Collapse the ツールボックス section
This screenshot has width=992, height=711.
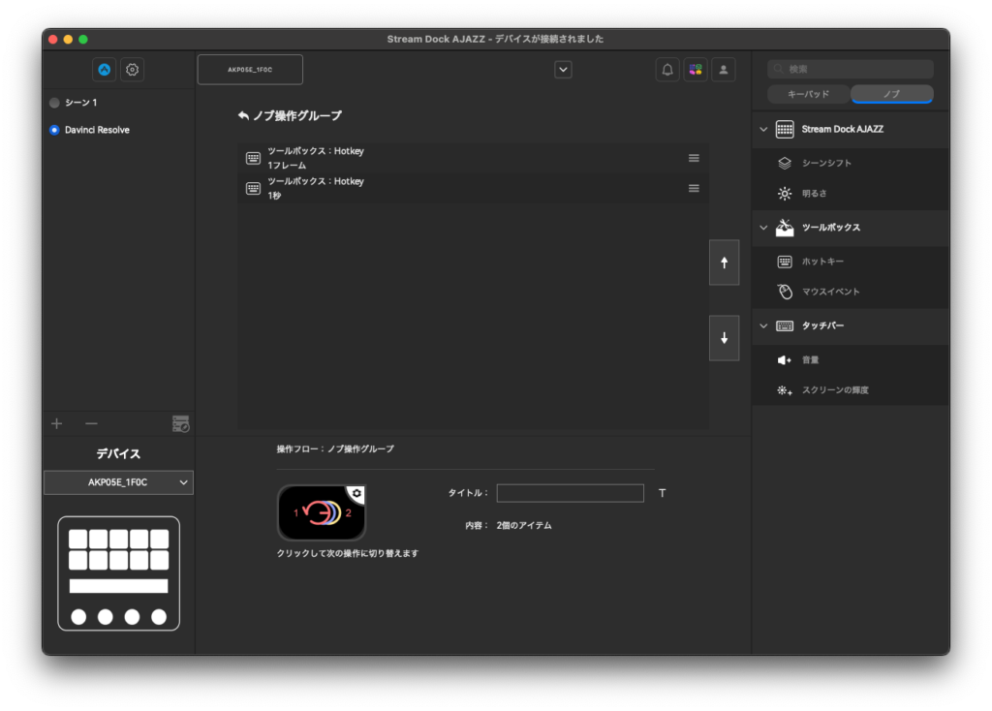pos(765,228)
